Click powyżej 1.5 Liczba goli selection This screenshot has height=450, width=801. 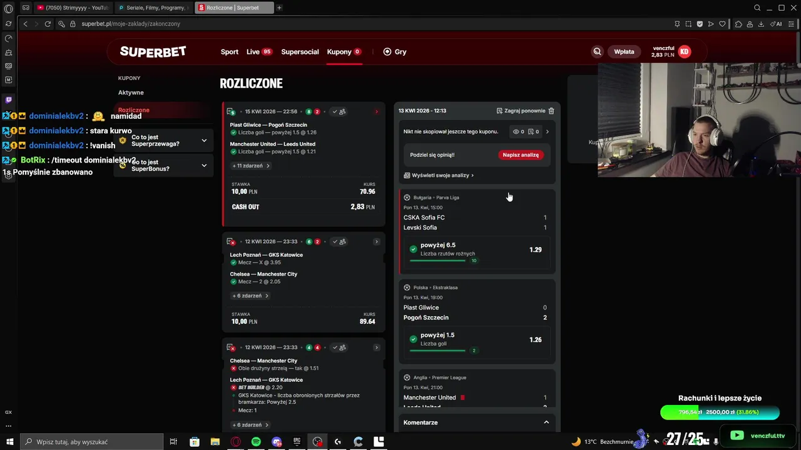tap(477, 342)
